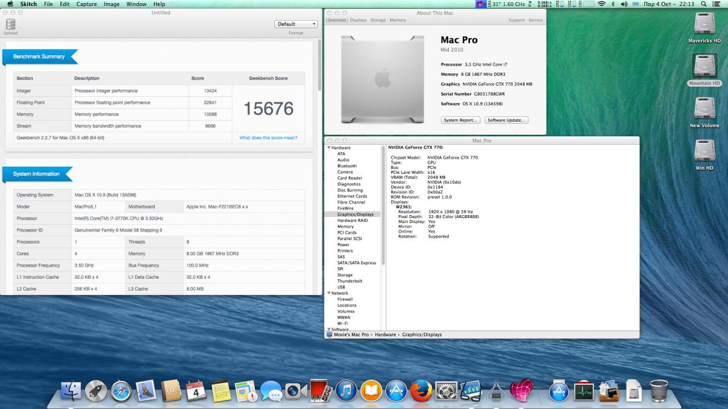Open Image menu
Screen dimensions: 728x409
(112, 4)
